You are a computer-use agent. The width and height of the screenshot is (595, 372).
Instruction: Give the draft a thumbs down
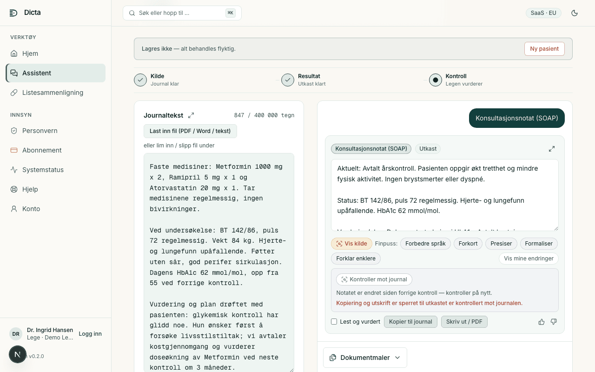tap(554, 322)
